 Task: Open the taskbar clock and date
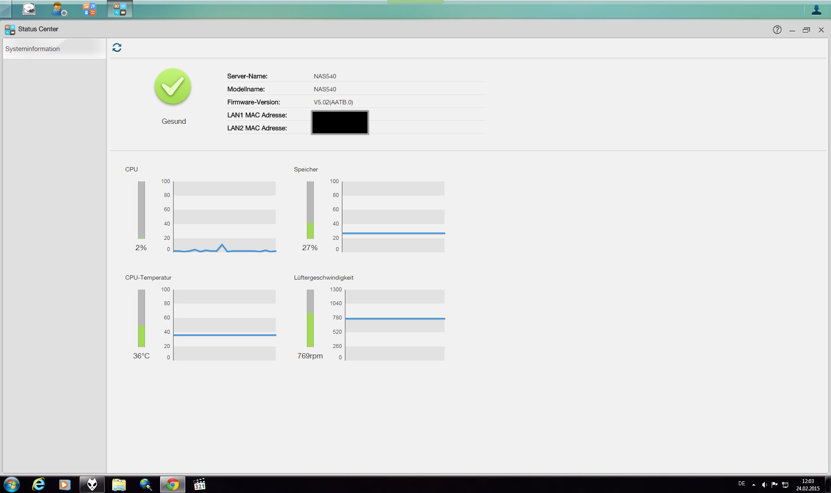[x=808, y=484]
